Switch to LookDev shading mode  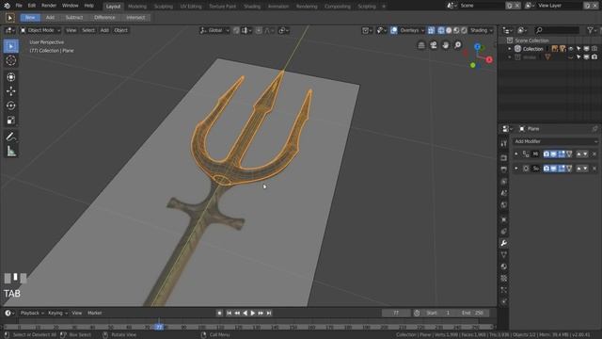point(456,30)
